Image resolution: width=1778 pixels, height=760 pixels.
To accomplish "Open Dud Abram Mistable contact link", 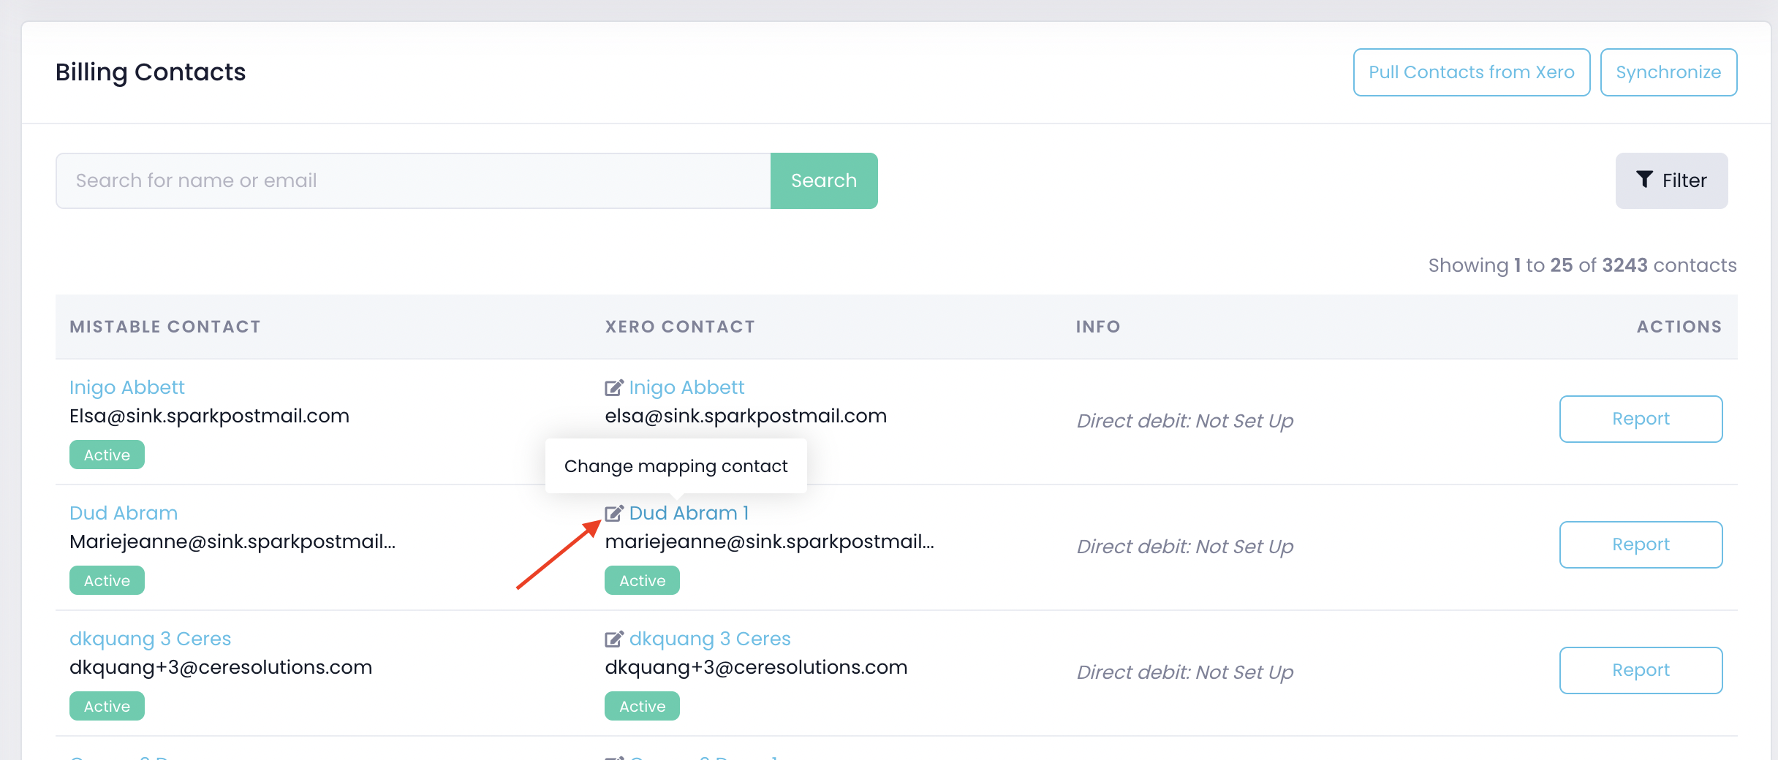I will click(x=123, y=513).
